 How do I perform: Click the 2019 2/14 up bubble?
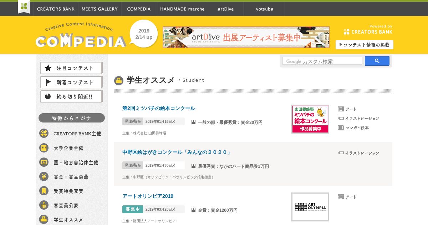(x=143, y=34)
